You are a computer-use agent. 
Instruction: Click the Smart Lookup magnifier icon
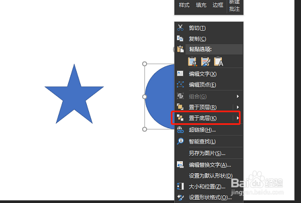tap(180, 141)
